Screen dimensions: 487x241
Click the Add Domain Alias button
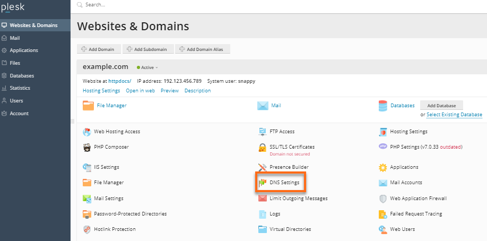pyautogui.click(x=203, y=49)
